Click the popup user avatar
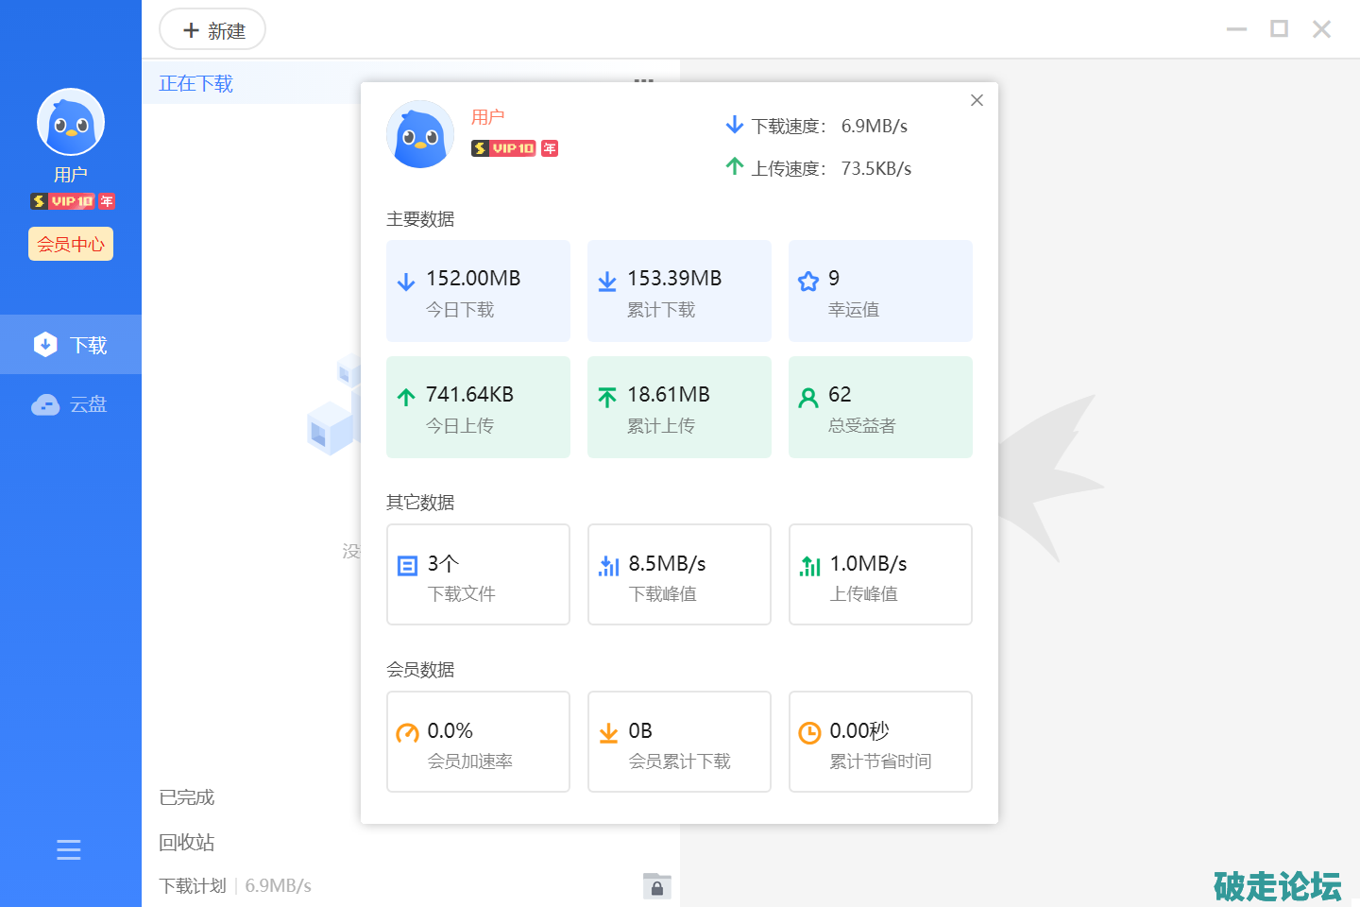This screenshot has width=1360, height=907. (420, 135)
